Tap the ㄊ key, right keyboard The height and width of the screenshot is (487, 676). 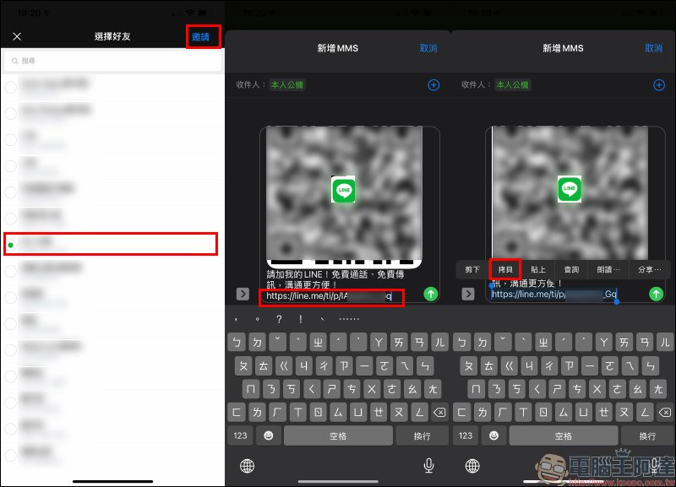[x=489, y=366]
